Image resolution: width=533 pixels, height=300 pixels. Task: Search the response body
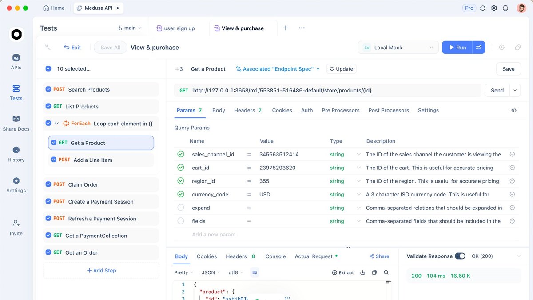(x=386, y=272)
